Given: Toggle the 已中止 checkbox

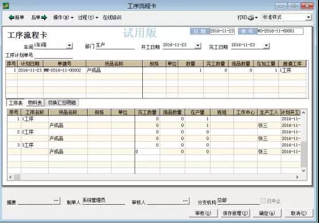Looking at the screenshot, I should (x=263, y=201).
